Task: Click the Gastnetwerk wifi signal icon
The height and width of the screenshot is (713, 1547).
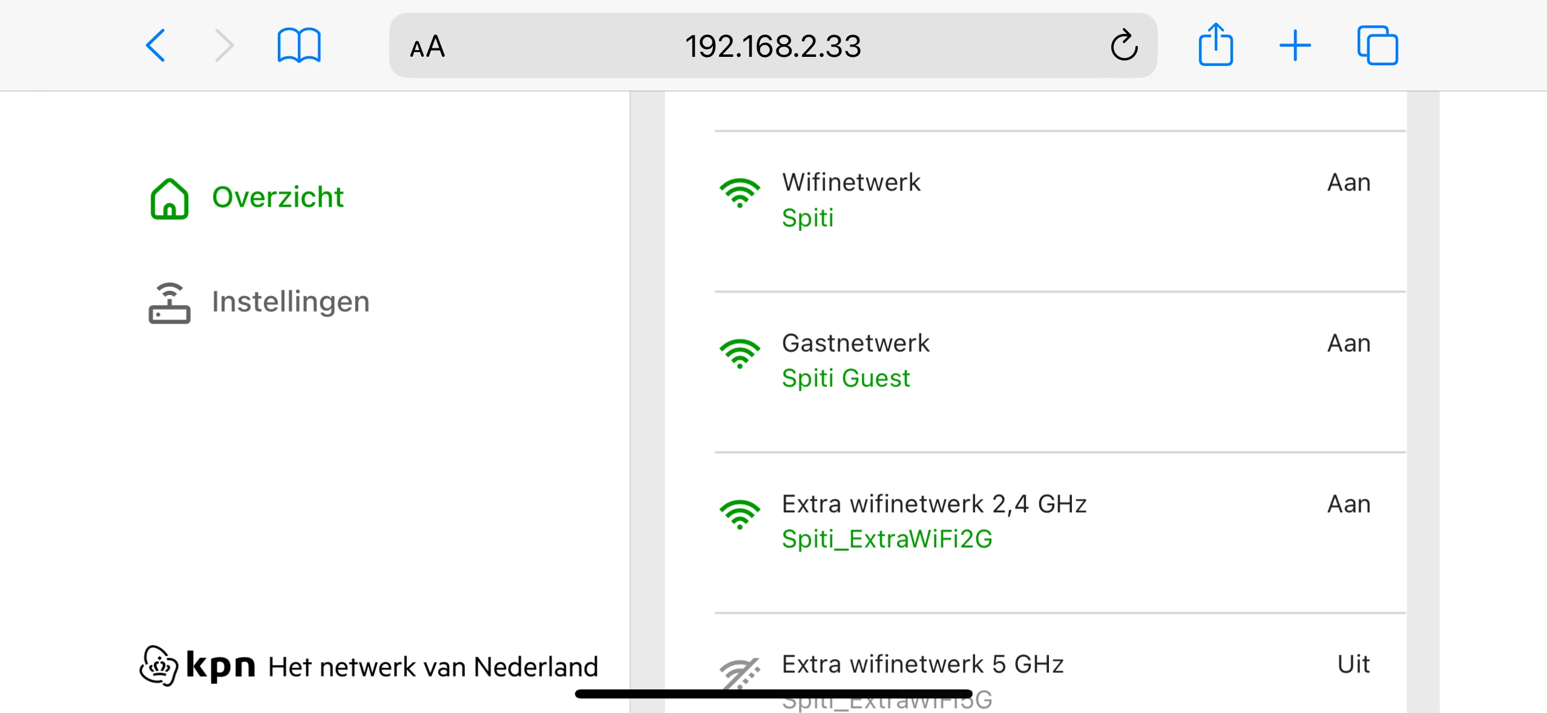Action: pos(739,354)
